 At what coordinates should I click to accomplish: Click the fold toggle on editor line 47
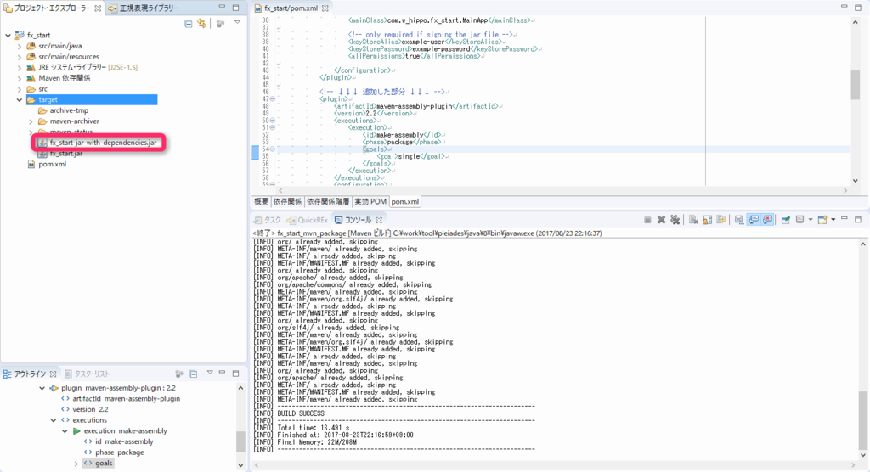pos(273,98)
